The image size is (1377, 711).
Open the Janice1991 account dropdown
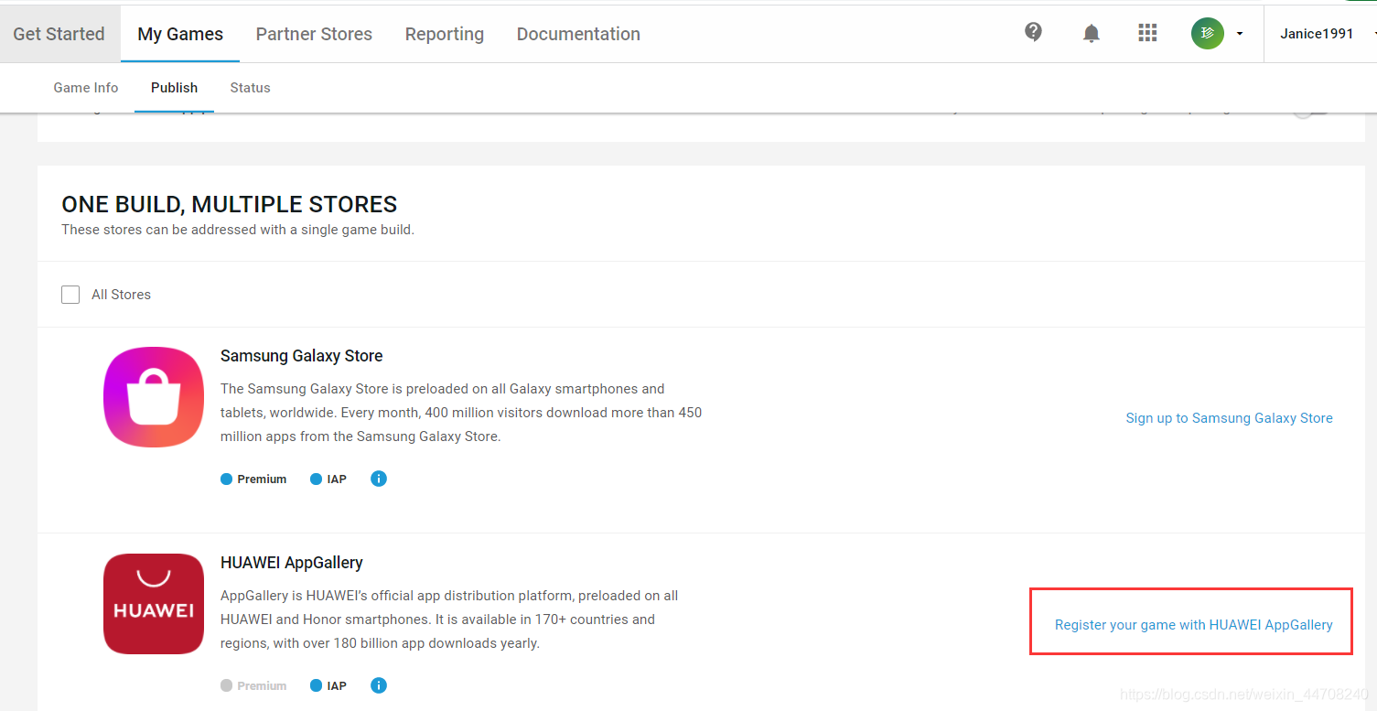(x=1328, y=34)
